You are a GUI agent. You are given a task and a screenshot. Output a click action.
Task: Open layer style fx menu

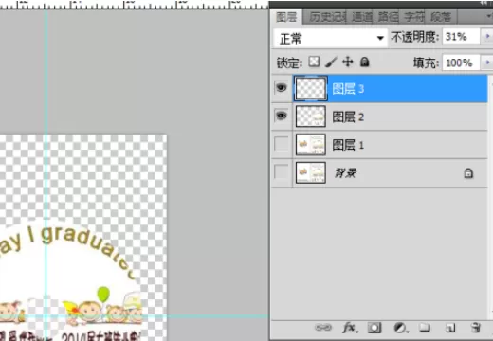(x=350, y=328)
